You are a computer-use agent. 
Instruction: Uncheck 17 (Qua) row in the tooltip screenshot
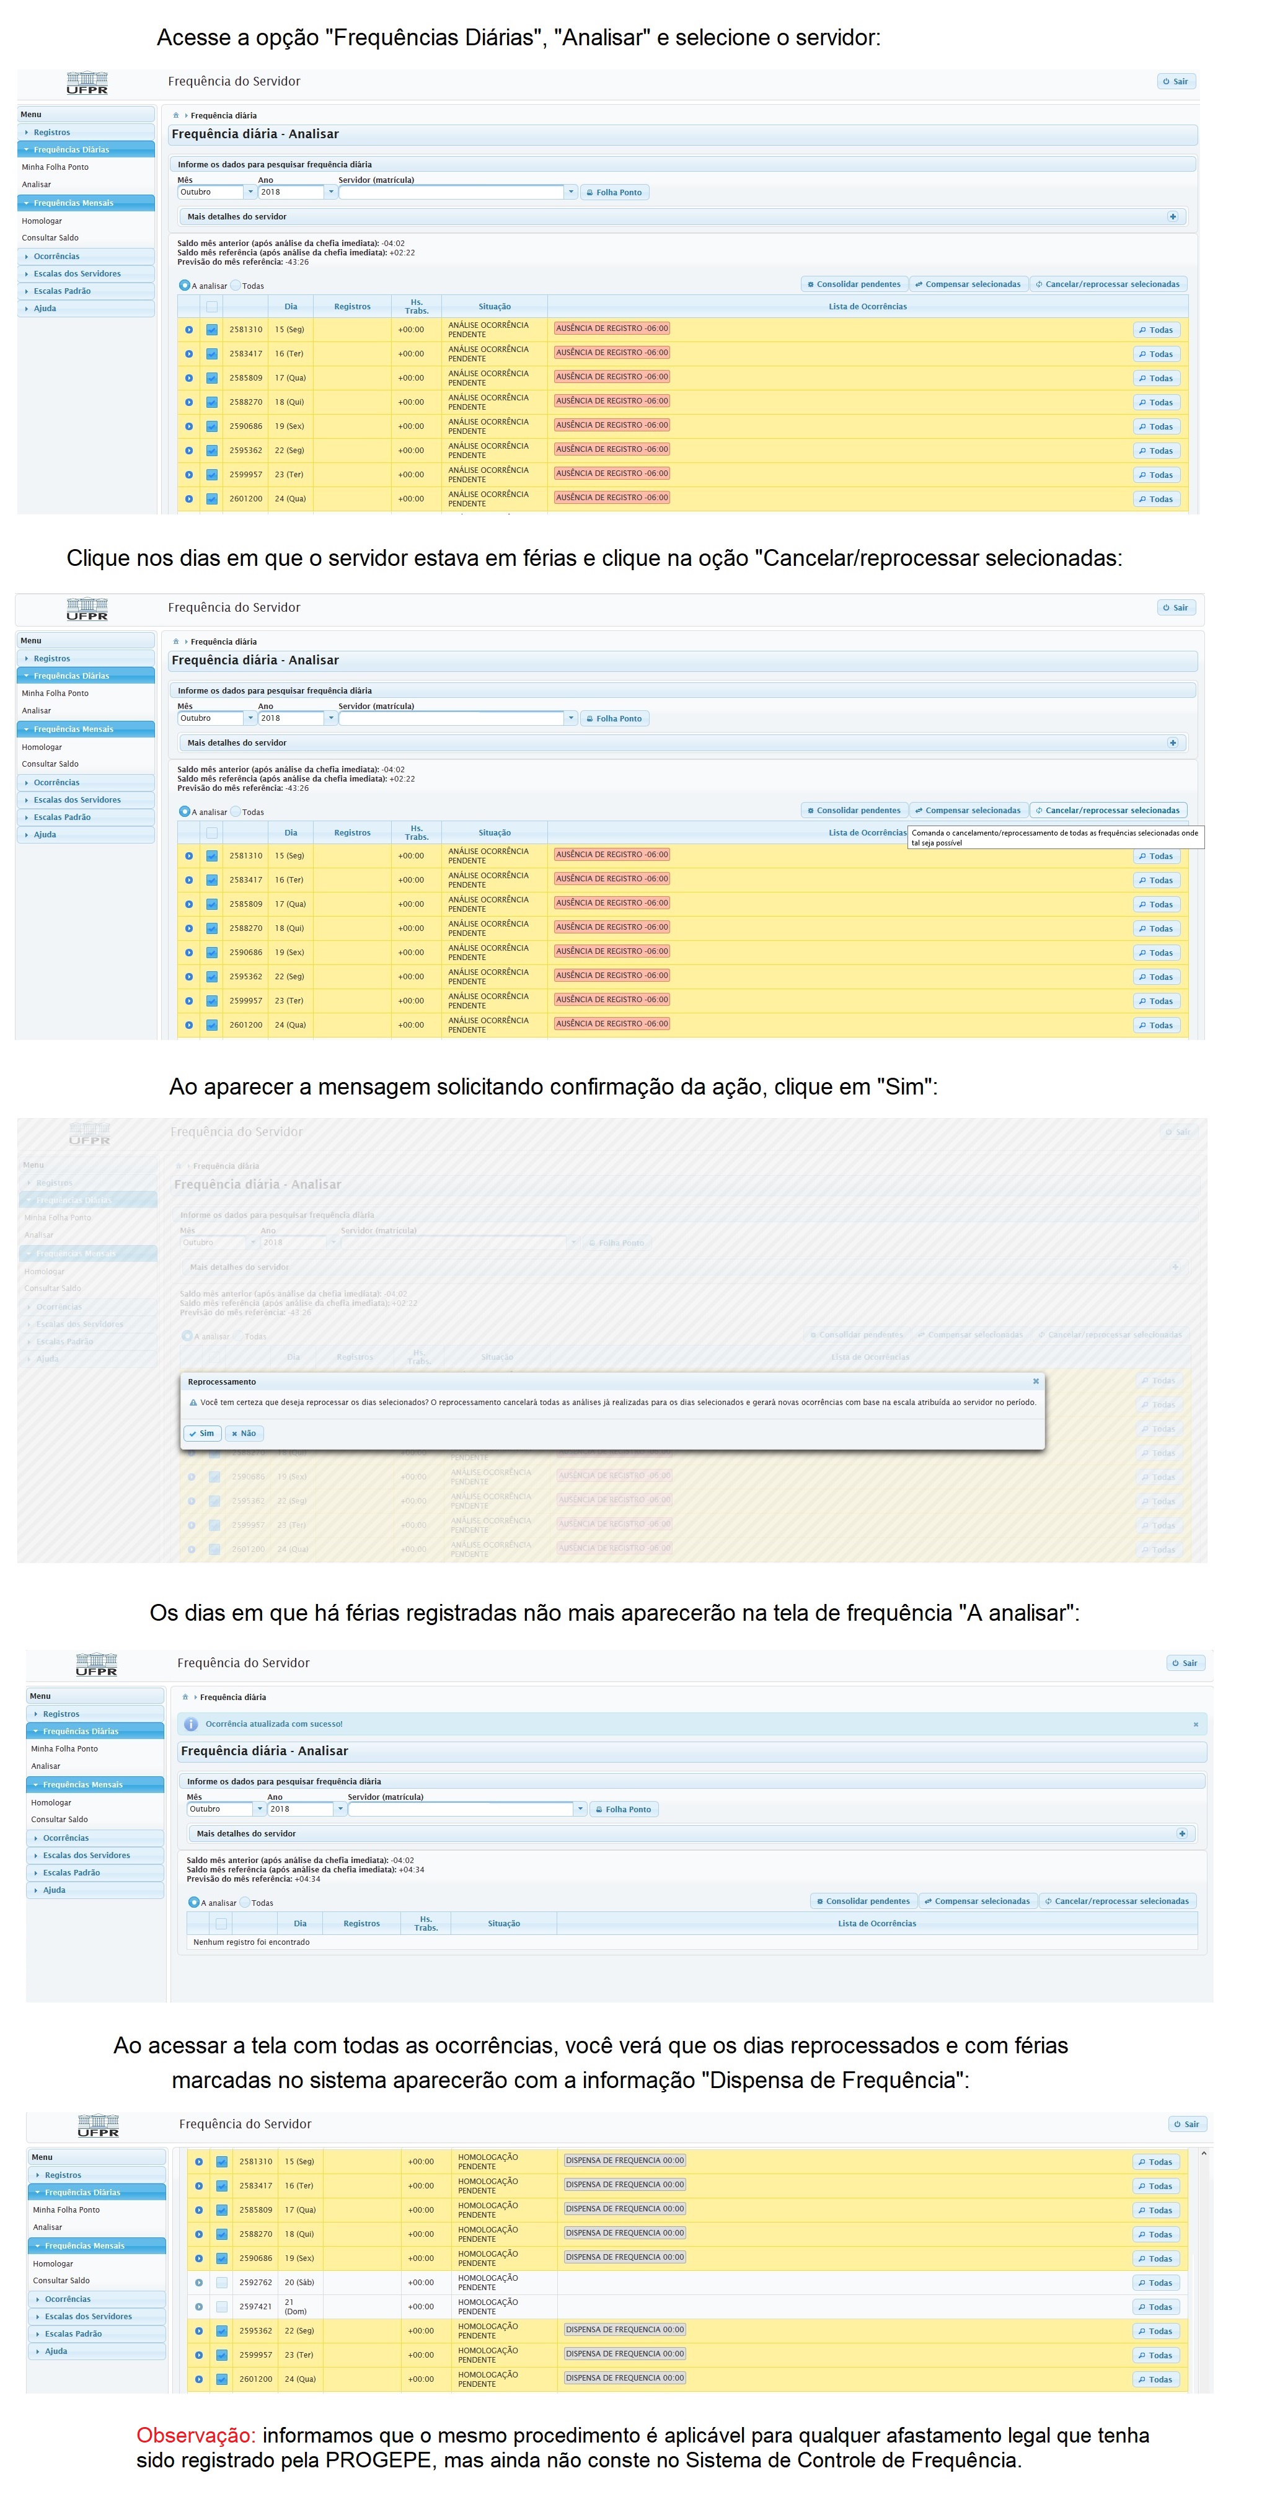tap(212, 904)
